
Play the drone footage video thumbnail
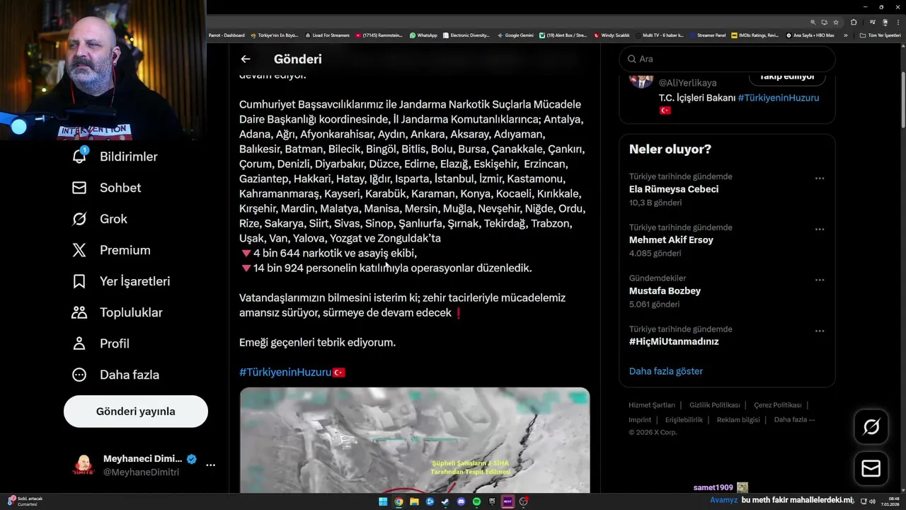coord(415,440)
